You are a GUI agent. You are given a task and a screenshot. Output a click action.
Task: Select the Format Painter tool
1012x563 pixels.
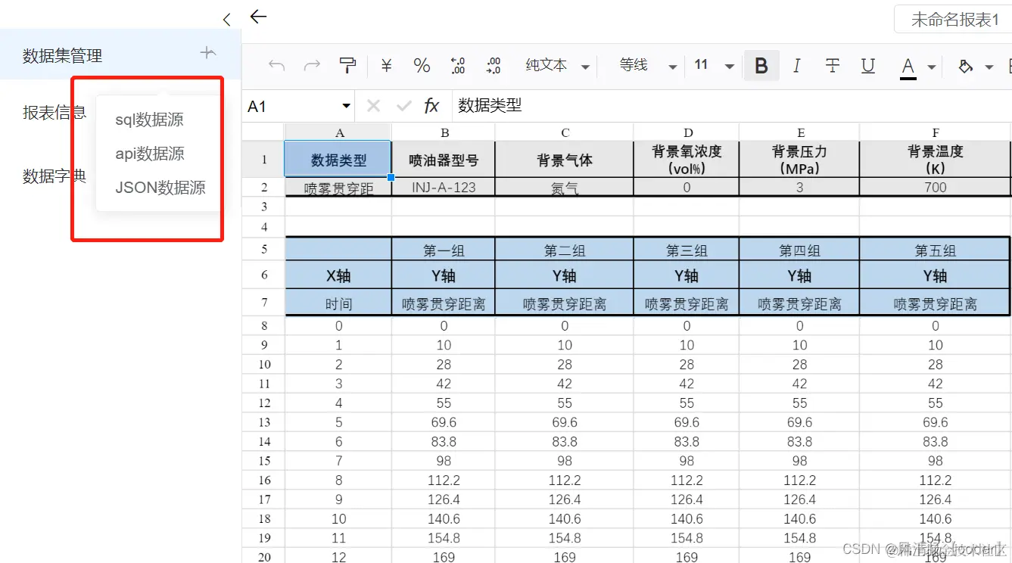[x=347, y=66]
